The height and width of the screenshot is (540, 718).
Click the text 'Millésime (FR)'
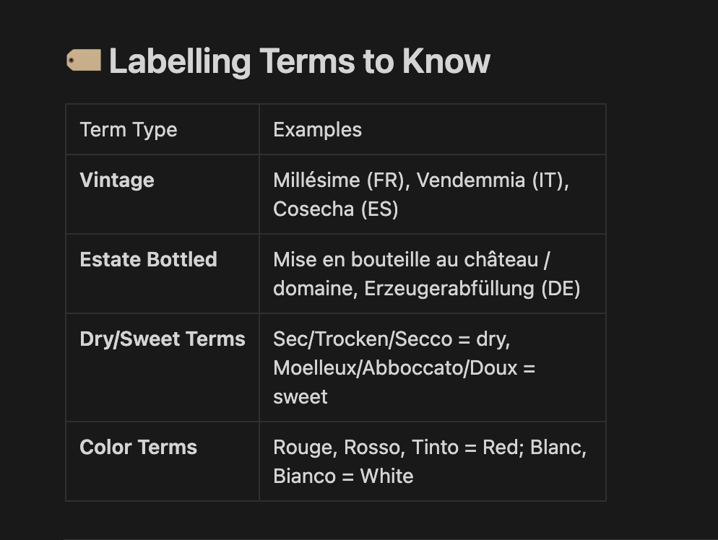(x=341, y=180)
